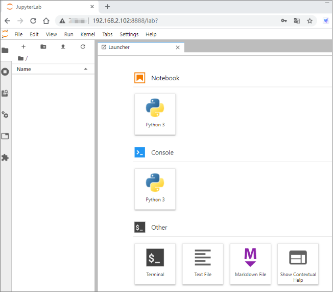The image size is (333, 292).
Task: Open the Edit menu
Action: 34,34
